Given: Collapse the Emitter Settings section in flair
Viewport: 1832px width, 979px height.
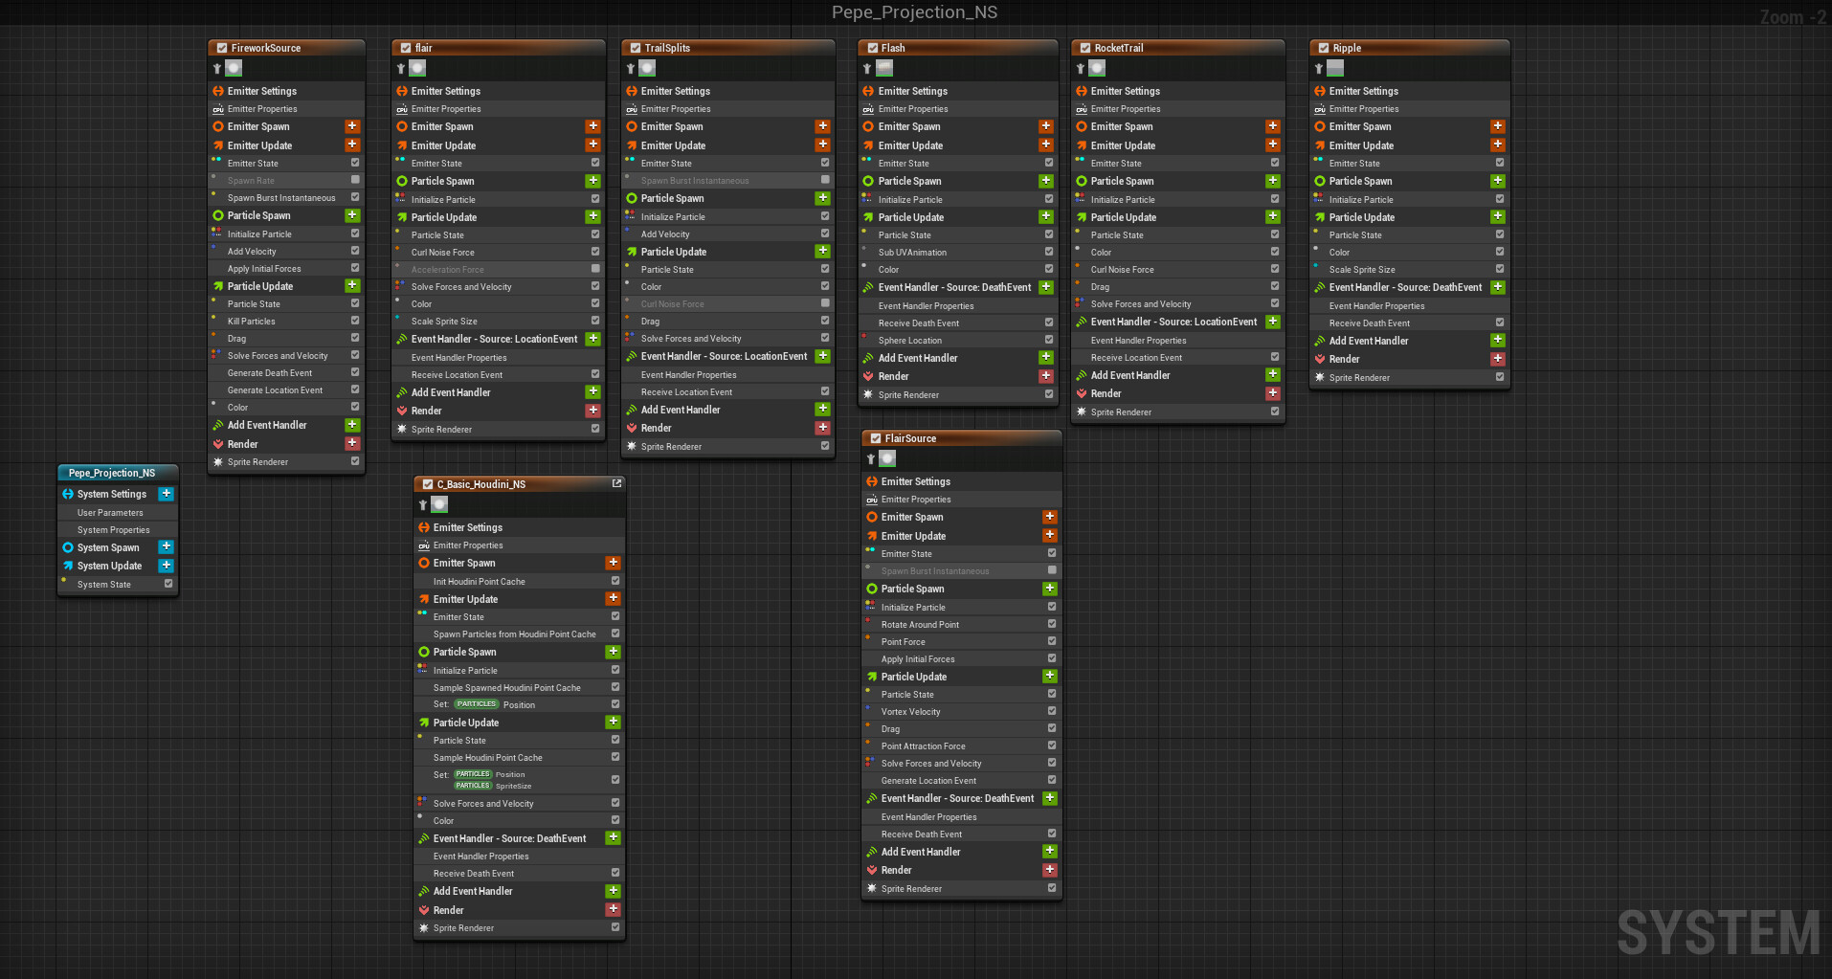Looking at the screenshot, I should (x=400, y=90).
